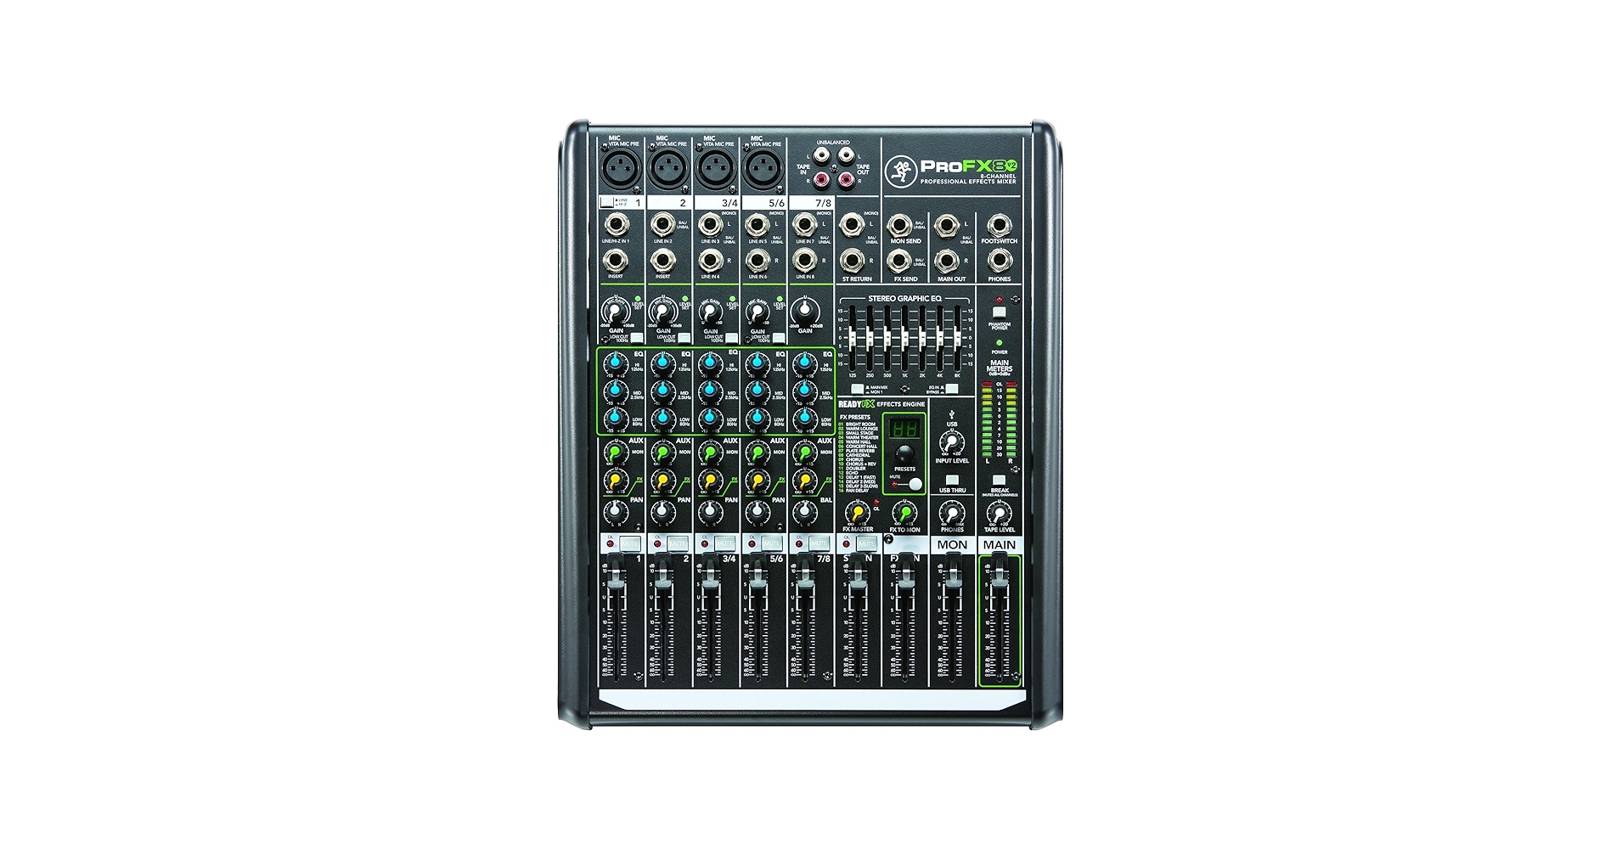Screen dimensions: 1622x849
Task: Click the FX SEND jack
Action: (x=900, y=261)
